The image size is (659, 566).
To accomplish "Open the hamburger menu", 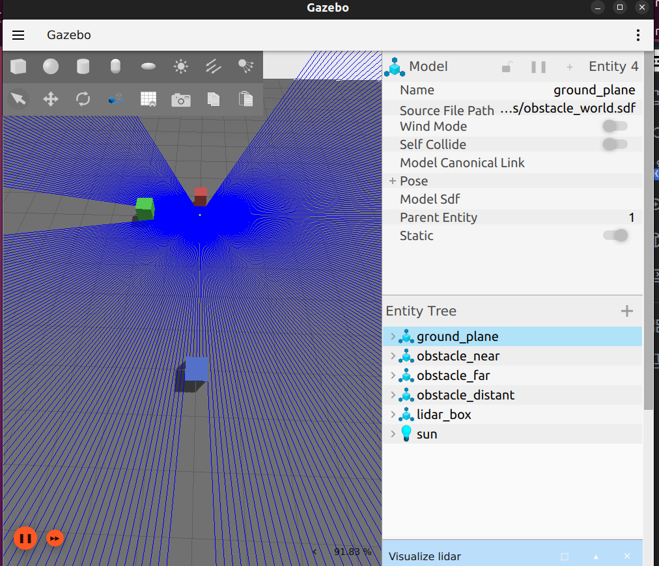I will 18,35.
